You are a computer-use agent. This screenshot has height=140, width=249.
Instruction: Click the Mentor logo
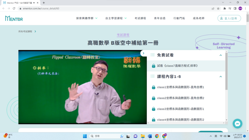pyautogui.click(x=14, y=18)
